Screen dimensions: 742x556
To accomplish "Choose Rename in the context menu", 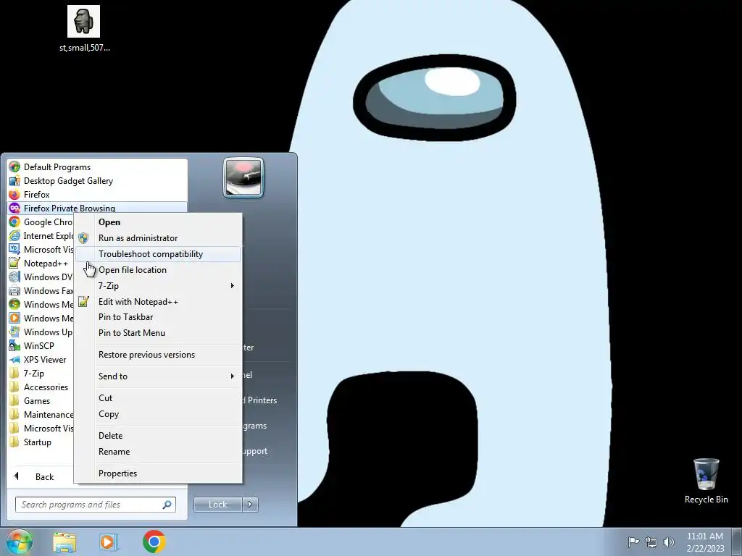I will [158, 452].
